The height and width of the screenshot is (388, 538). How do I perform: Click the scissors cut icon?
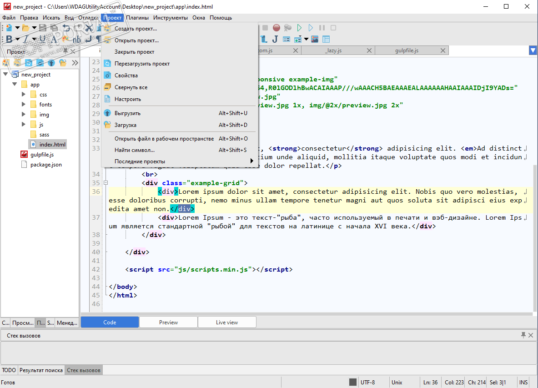coord(89,28)
